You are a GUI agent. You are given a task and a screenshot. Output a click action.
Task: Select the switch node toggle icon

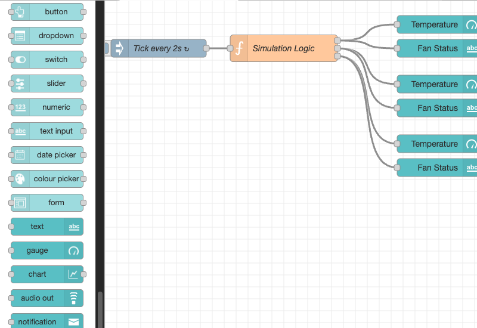20,60
